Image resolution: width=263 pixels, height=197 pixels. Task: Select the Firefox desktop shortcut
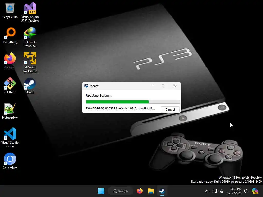10,61
